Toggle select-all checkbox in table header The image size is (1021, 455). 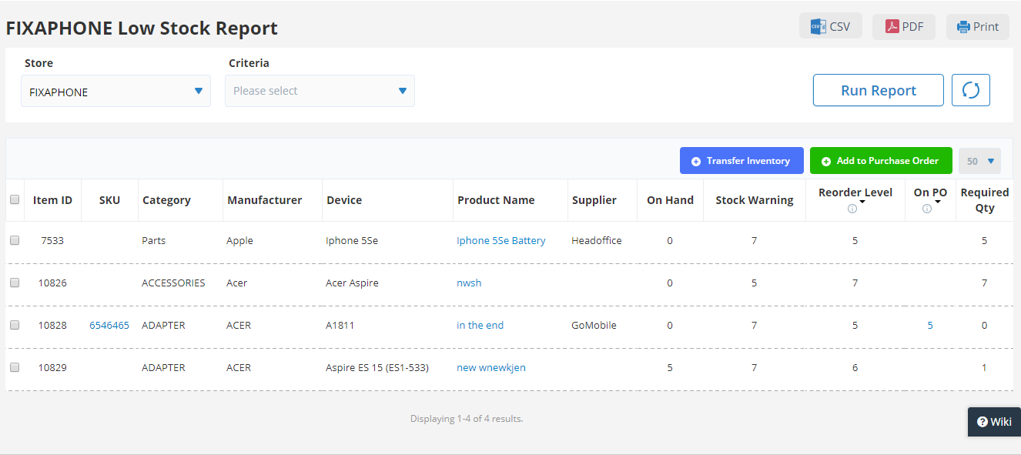[15, 199]
